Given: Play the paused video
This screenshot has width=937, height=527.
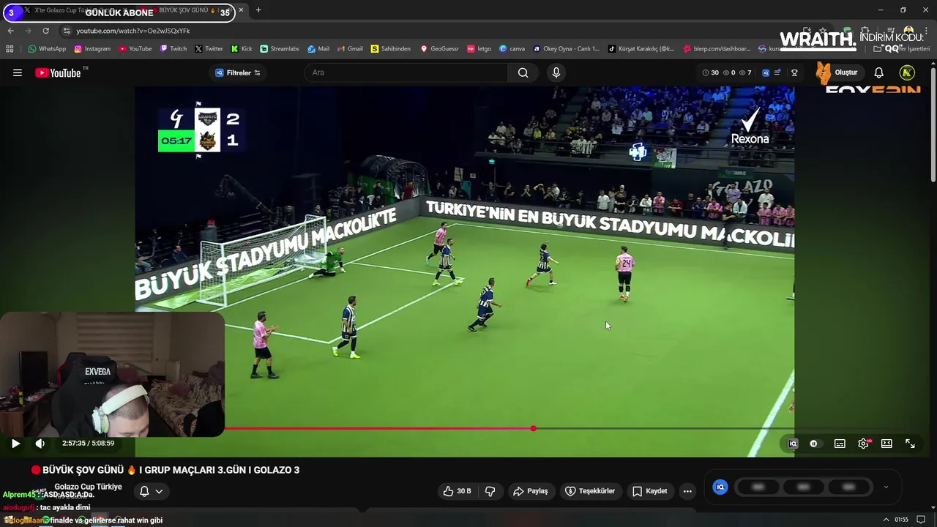Looking at the screenshot, I should pos(15,443).
